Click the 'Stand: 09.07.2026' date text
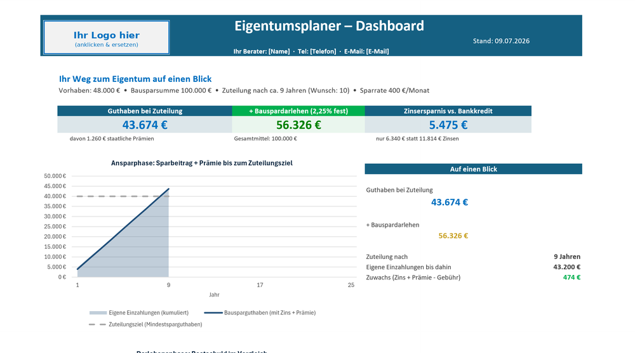The height and width of the screenshot is (353, 635). (501, 41)
